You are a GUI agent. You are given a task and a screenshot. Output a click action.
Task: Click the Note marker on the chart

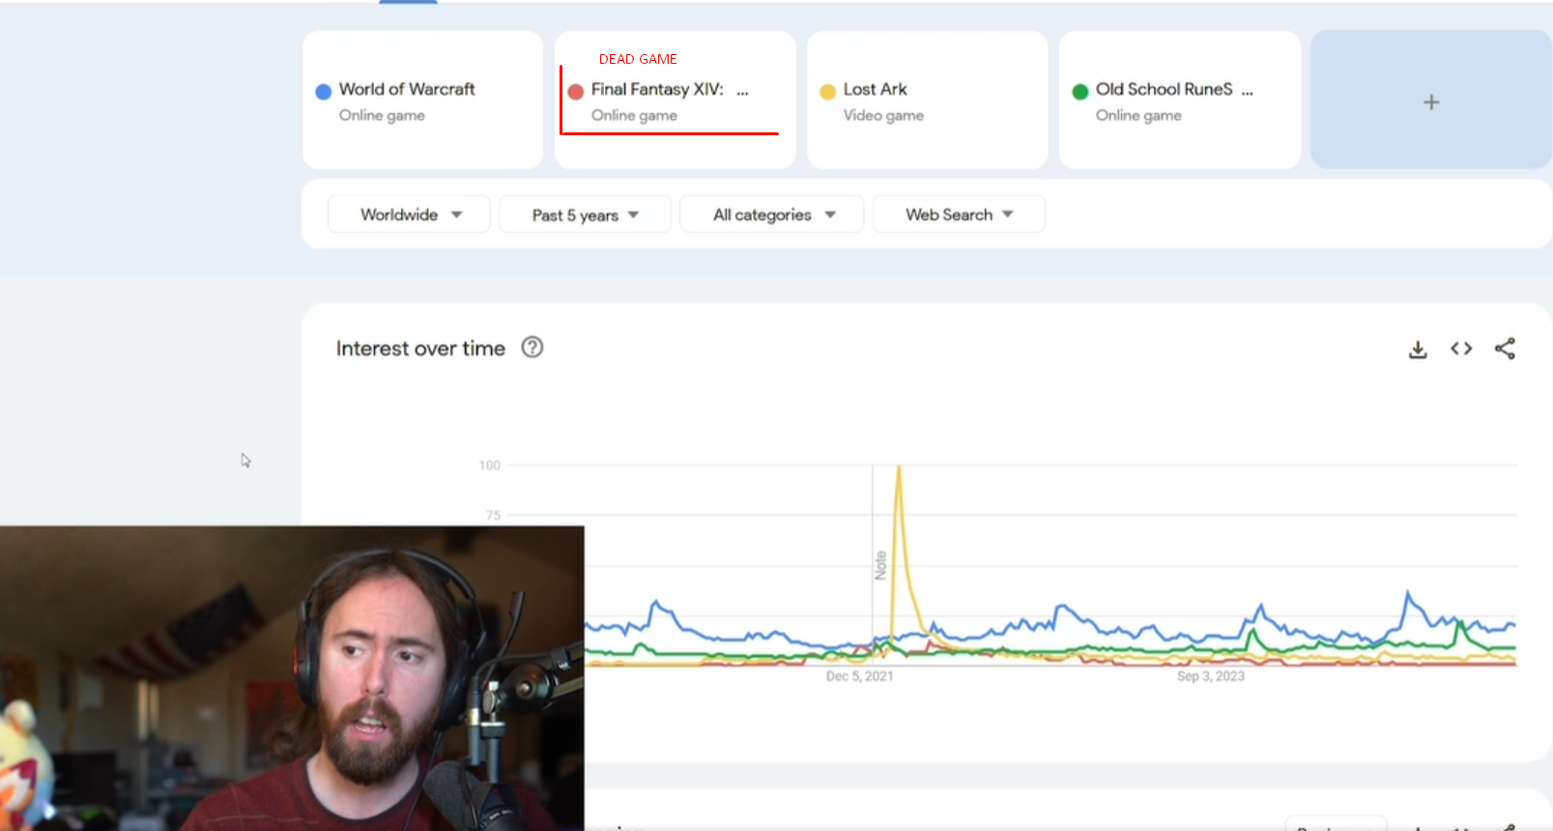[880, 565]
